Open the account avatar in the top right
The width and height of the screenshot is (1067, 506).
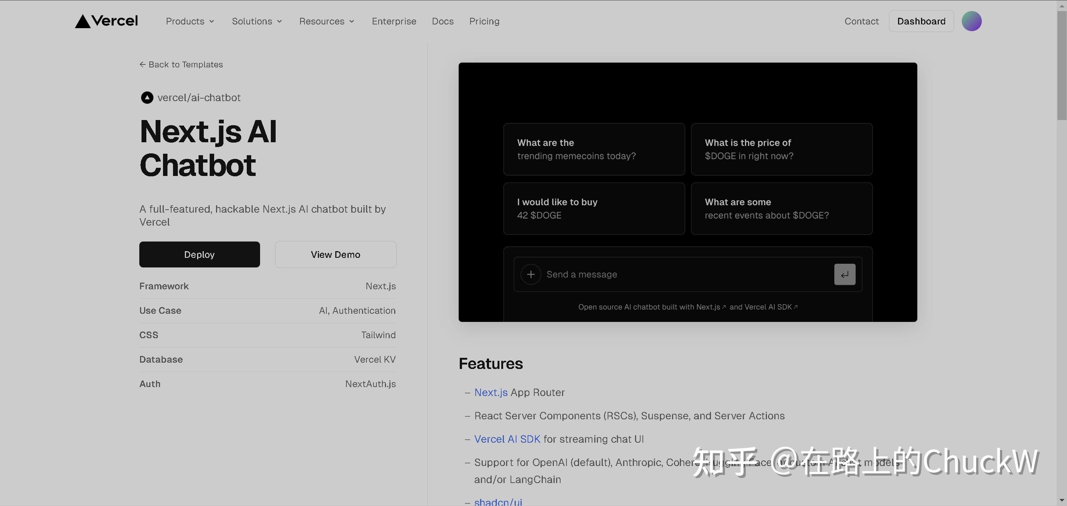[x=972, y=21]
